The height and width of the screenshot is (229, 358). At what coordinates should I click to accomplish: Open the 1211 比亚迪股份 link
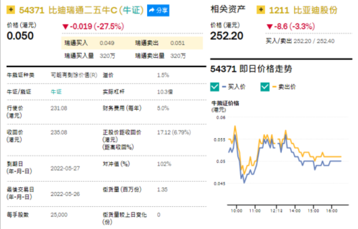[303, 10]
